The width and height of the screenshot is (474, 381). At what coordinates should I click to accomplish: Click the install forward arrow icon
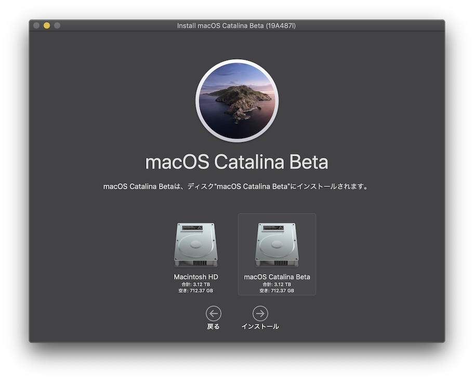[x=260, y=314]
